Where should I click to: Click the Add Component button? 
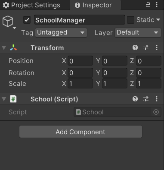[81, 132]
